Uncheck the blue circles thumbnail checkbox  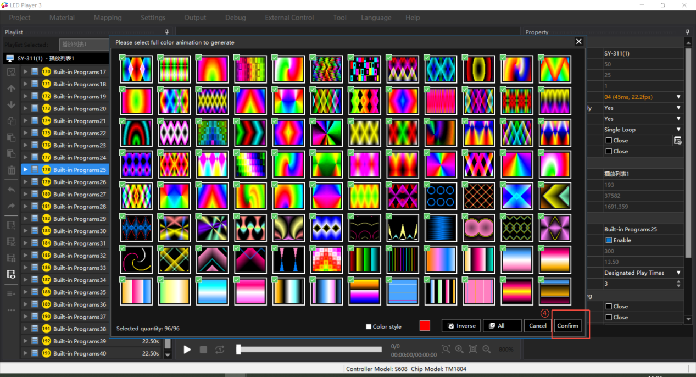[x=427, y=184]
